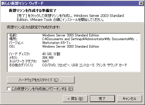Select the 場所: path value C:¥Documents and Settings
This screenshot has height=105, width=145.
point(90,39)
